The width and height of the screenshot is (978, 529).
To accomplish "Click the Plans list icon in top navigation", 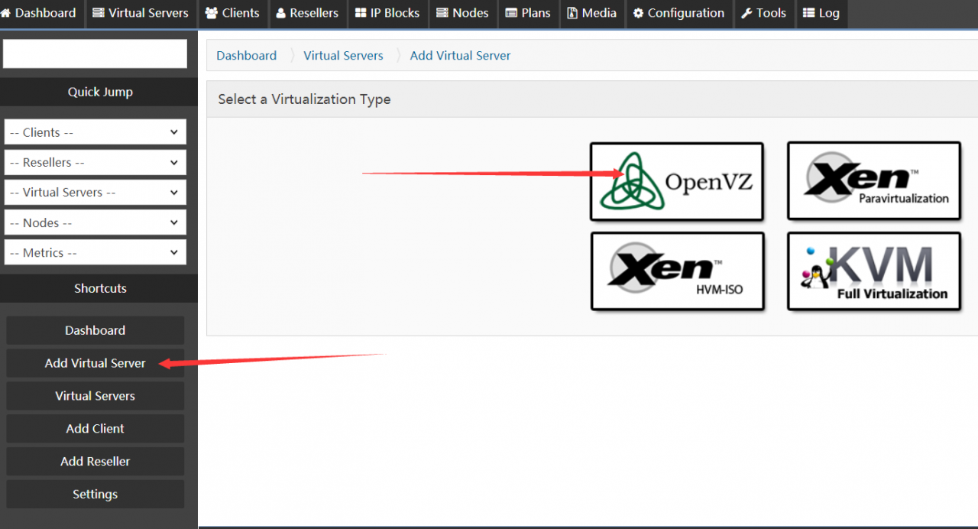I will point(511,13).
